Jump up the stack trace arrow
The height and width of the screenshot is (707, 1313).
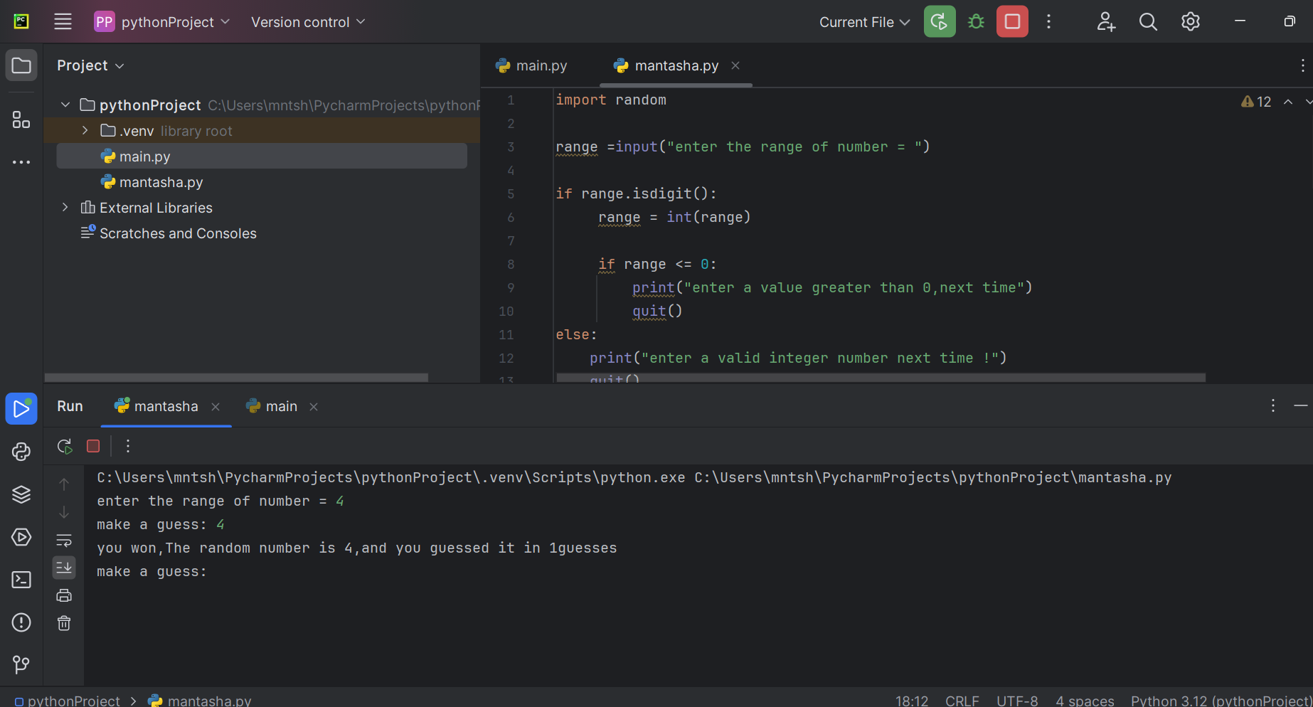tap(64, 484)
